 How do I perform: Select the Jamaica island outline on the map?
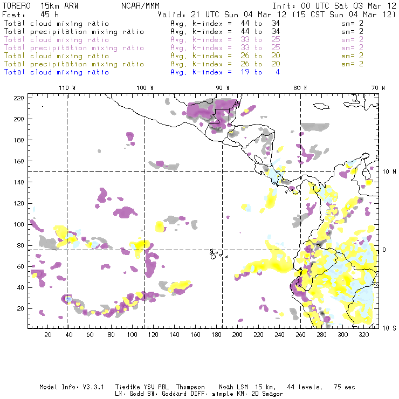click(321, 106)
